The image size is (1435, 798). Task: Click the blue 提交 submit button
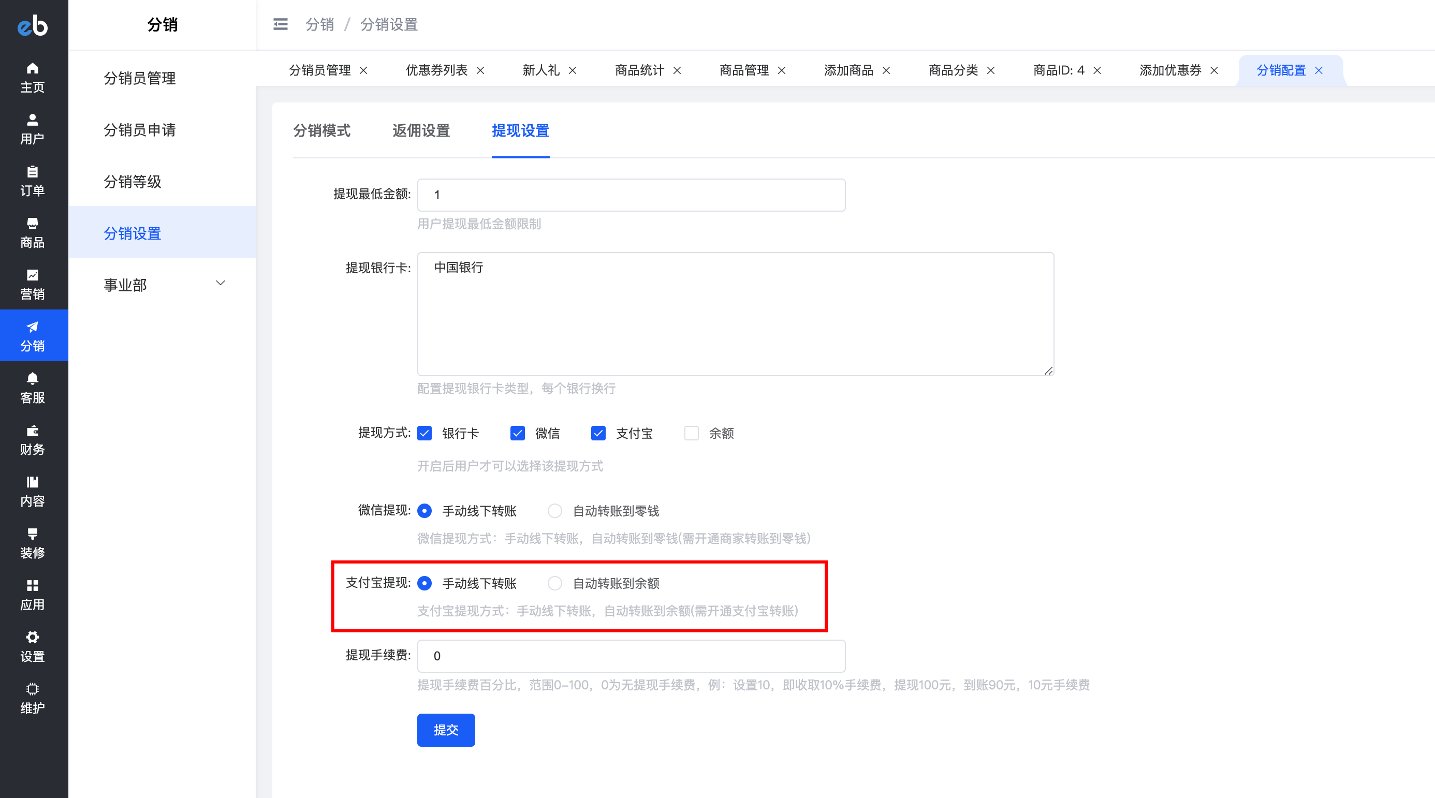point(446,730)
